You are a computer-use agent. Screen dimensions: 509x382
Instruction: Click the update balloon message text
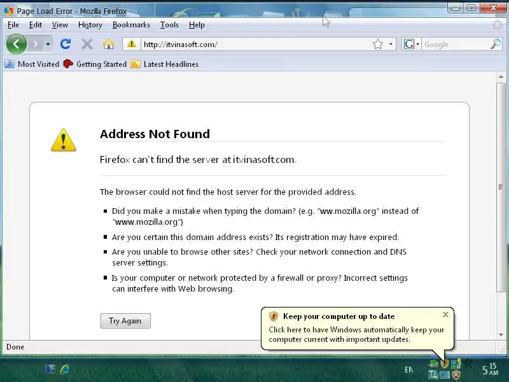coord(356,334)
